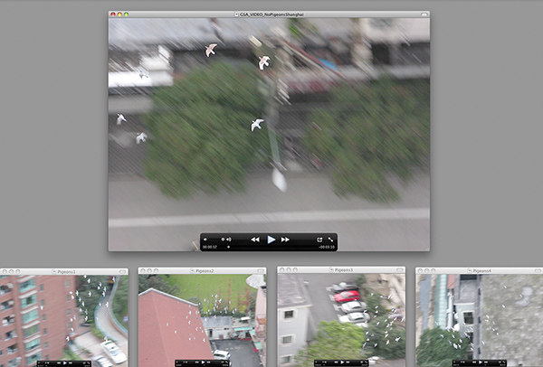Play the Pigeons2 video
Screen dimensions: 543x367
point(204,362)
